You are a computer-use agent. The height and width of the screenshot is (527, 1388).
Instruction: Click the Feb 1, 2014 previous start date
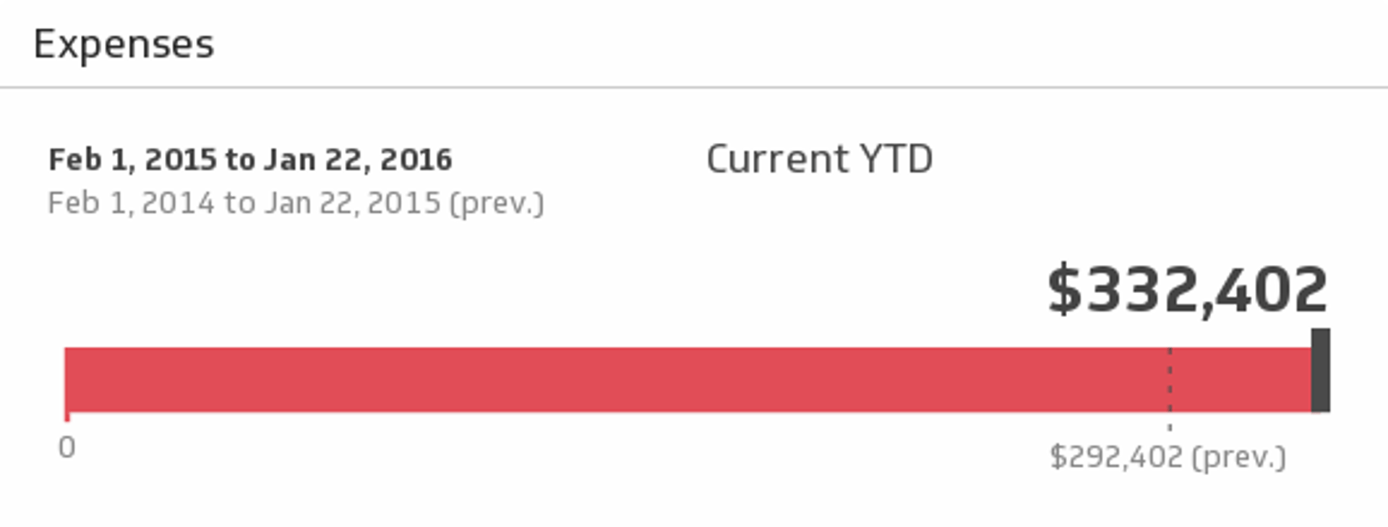pyautogui.click(x=131, y=204)
